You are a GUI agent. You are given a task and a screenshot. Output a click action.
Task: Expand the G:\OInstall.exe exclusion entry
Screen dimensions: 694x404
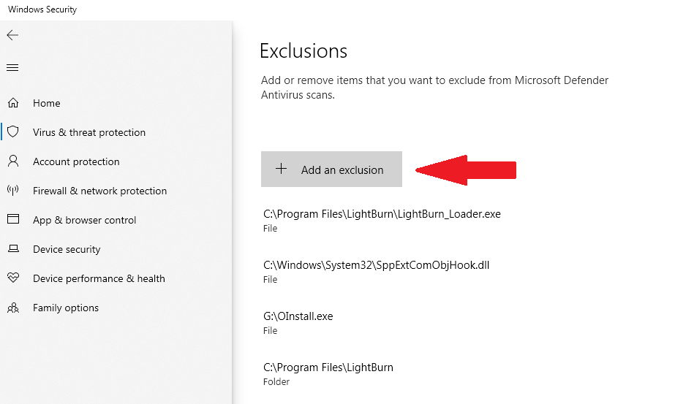pos(298,323)
